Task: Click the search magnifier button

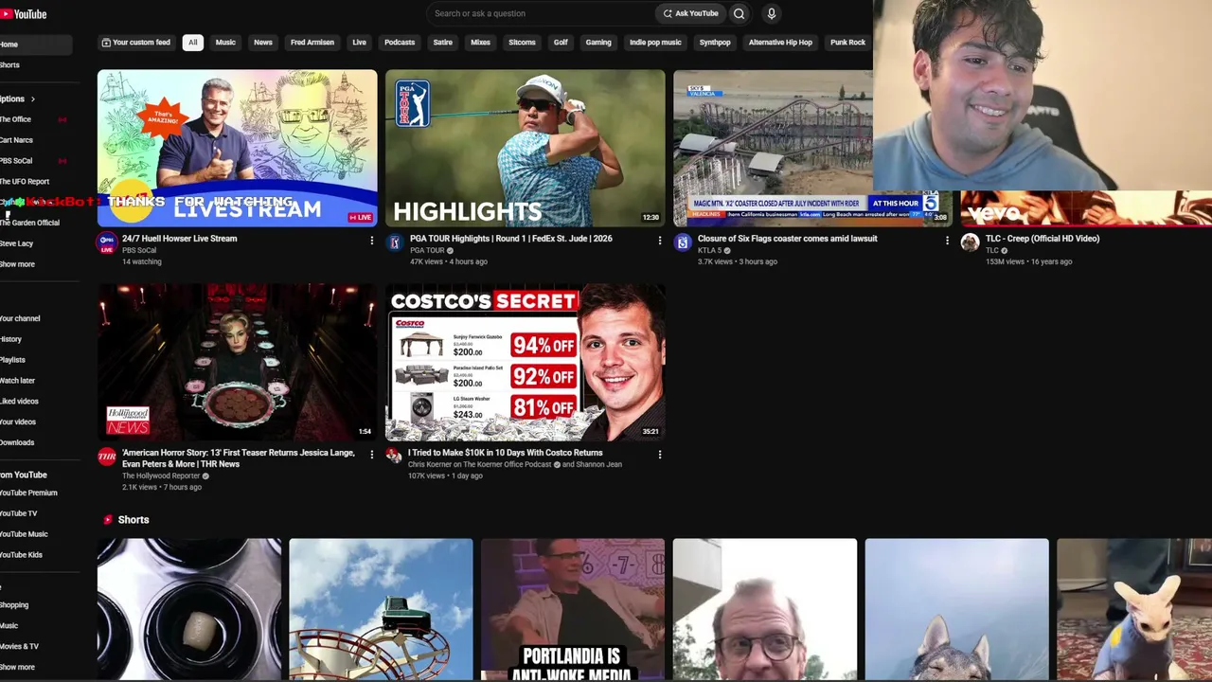Action: [x=740, y=13]
